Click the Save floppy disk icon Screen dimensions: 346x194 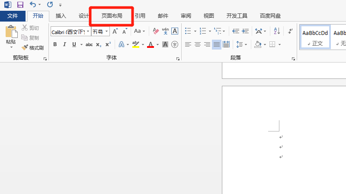click(x=20, y=5)
